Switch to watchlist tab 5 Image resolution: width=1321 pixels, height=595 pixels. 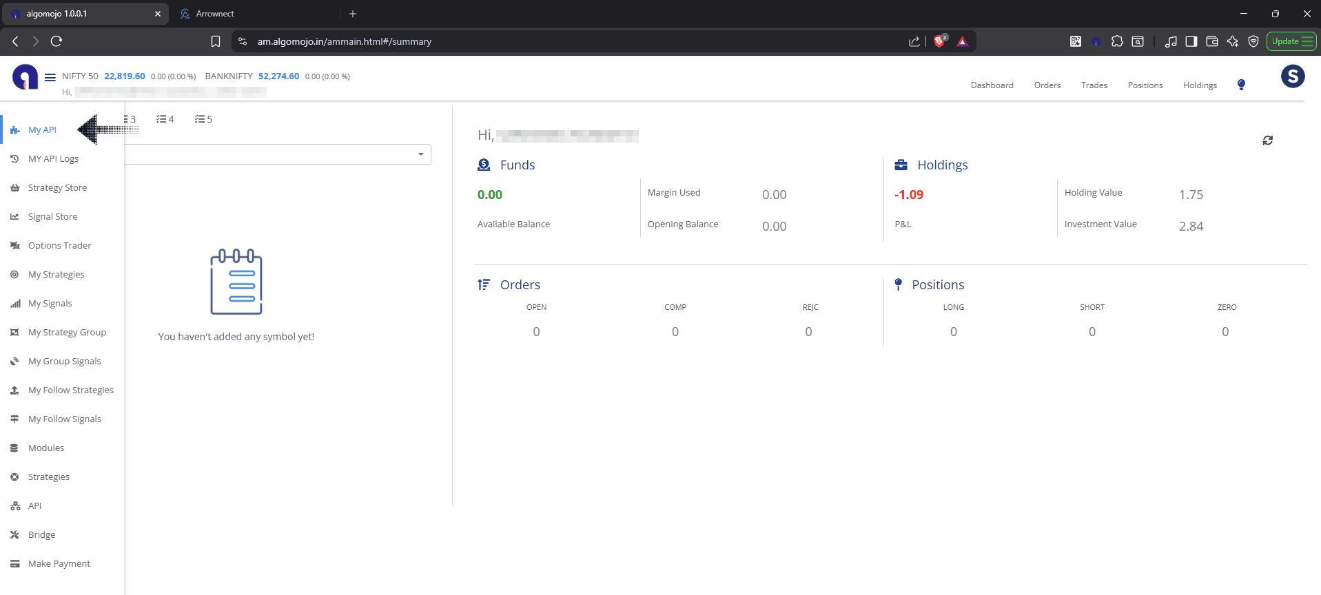tap(204, 119)
